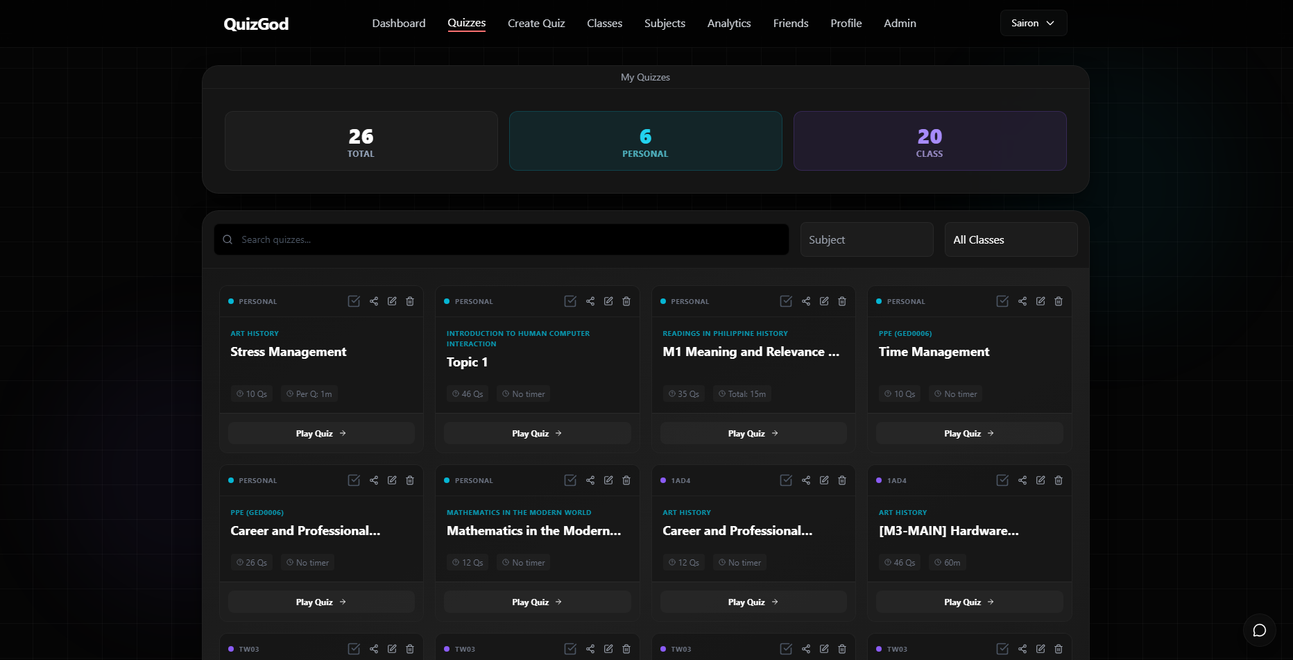This screenshot has height=660, width=1293.
Task: Navigate to the Analytics page
Action: click(x=728, y=23)
